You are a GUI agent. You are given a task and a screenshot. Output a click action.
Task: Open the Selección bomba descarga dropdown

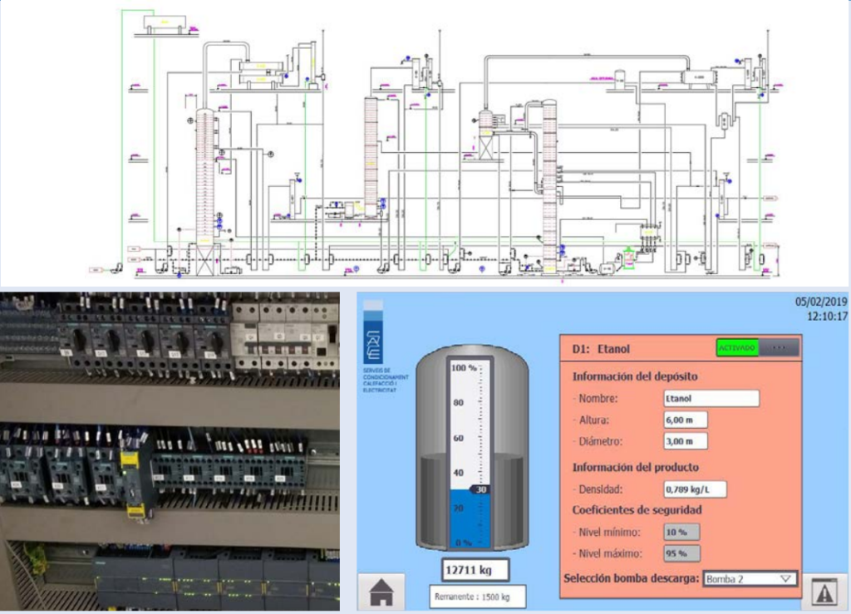pos(750,578)
